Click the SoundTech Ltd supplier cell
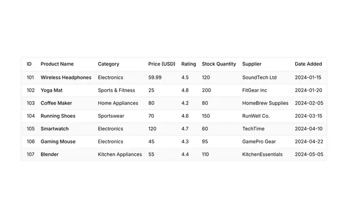The height and width of the screenshot is (218, 348). [259, 77]
